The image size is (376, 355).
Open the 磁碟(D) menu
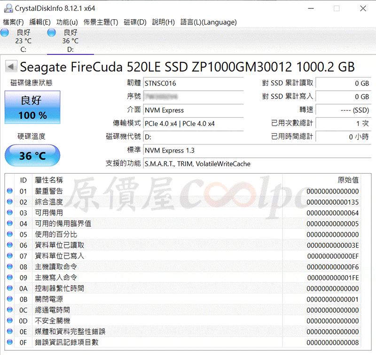tap(135, 22)
